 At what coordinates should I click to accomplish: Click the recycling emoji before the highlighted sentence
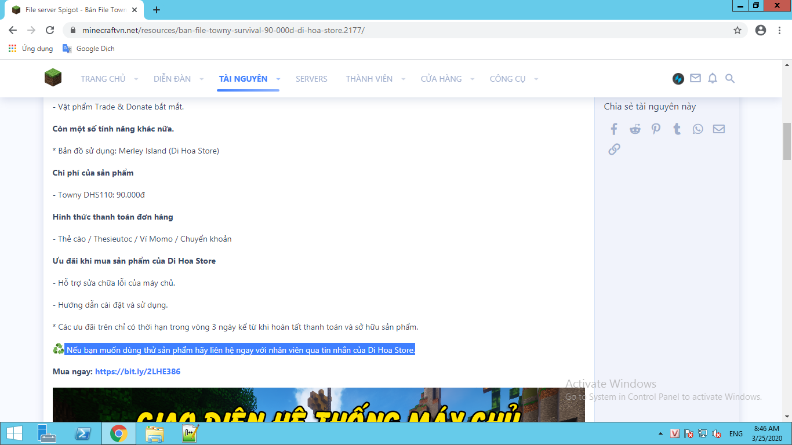point(59,349)
